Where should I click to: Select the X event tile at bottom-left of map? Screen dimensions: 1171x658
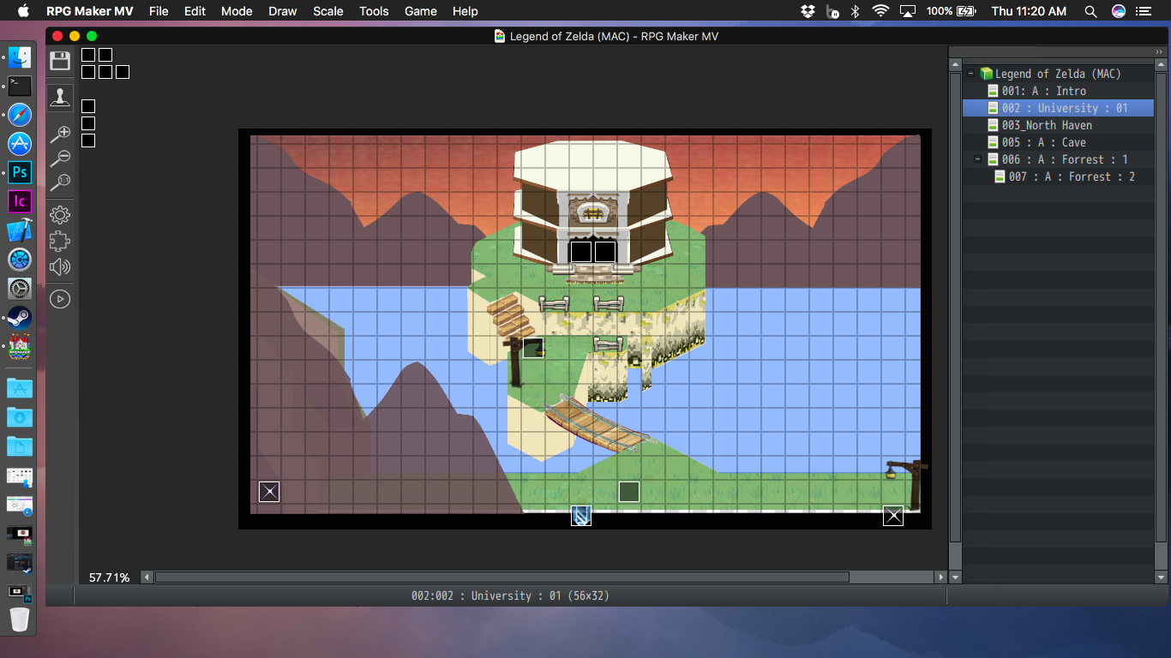point(269,492)
